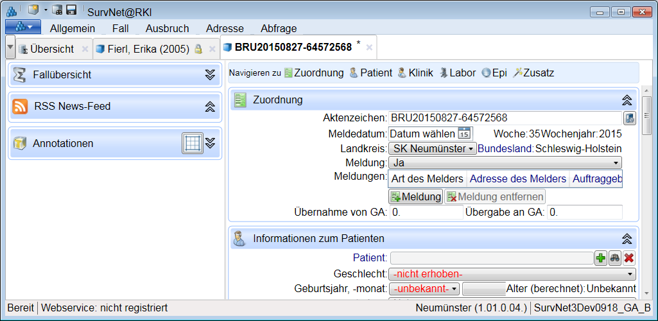Click the Meldung add button
This screenshot has width=658, height=321.
(415, 196)
